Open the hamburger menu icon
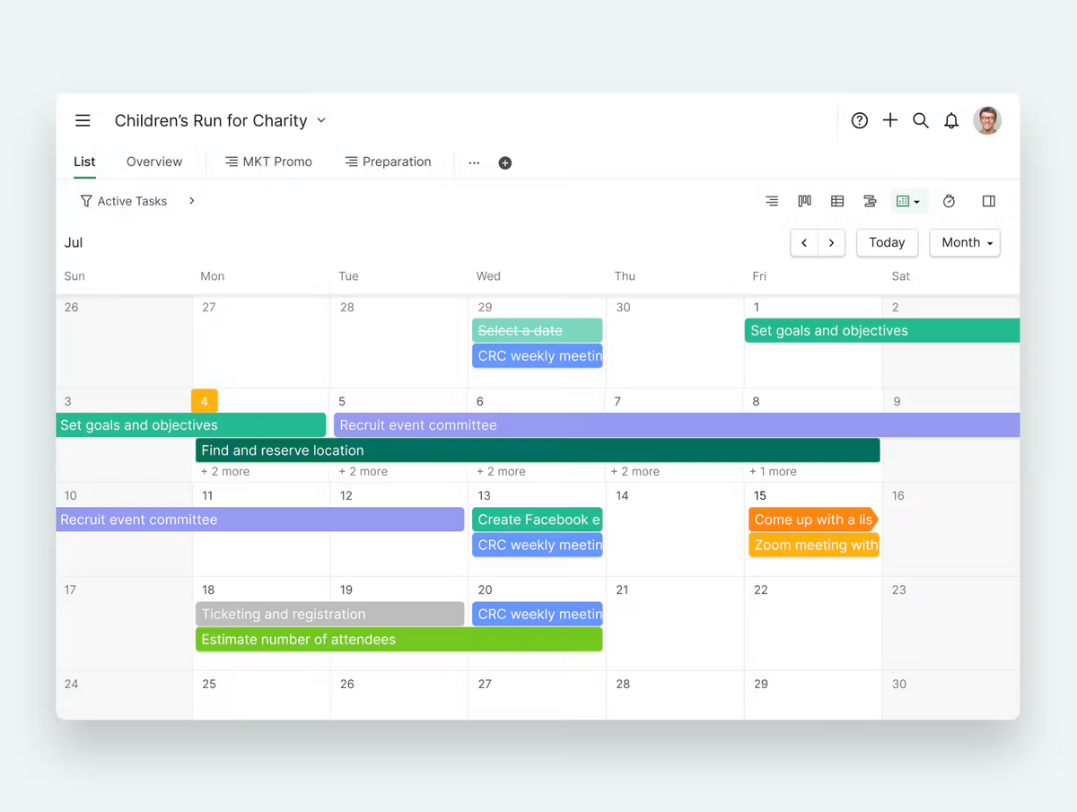Screen dimensions: 1077x812 83,120
